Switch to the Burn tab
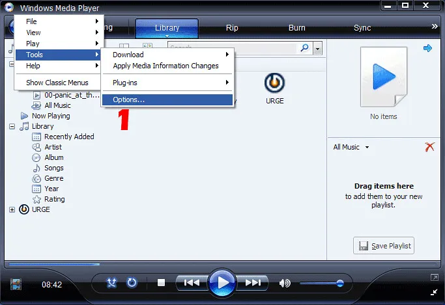 297,28
